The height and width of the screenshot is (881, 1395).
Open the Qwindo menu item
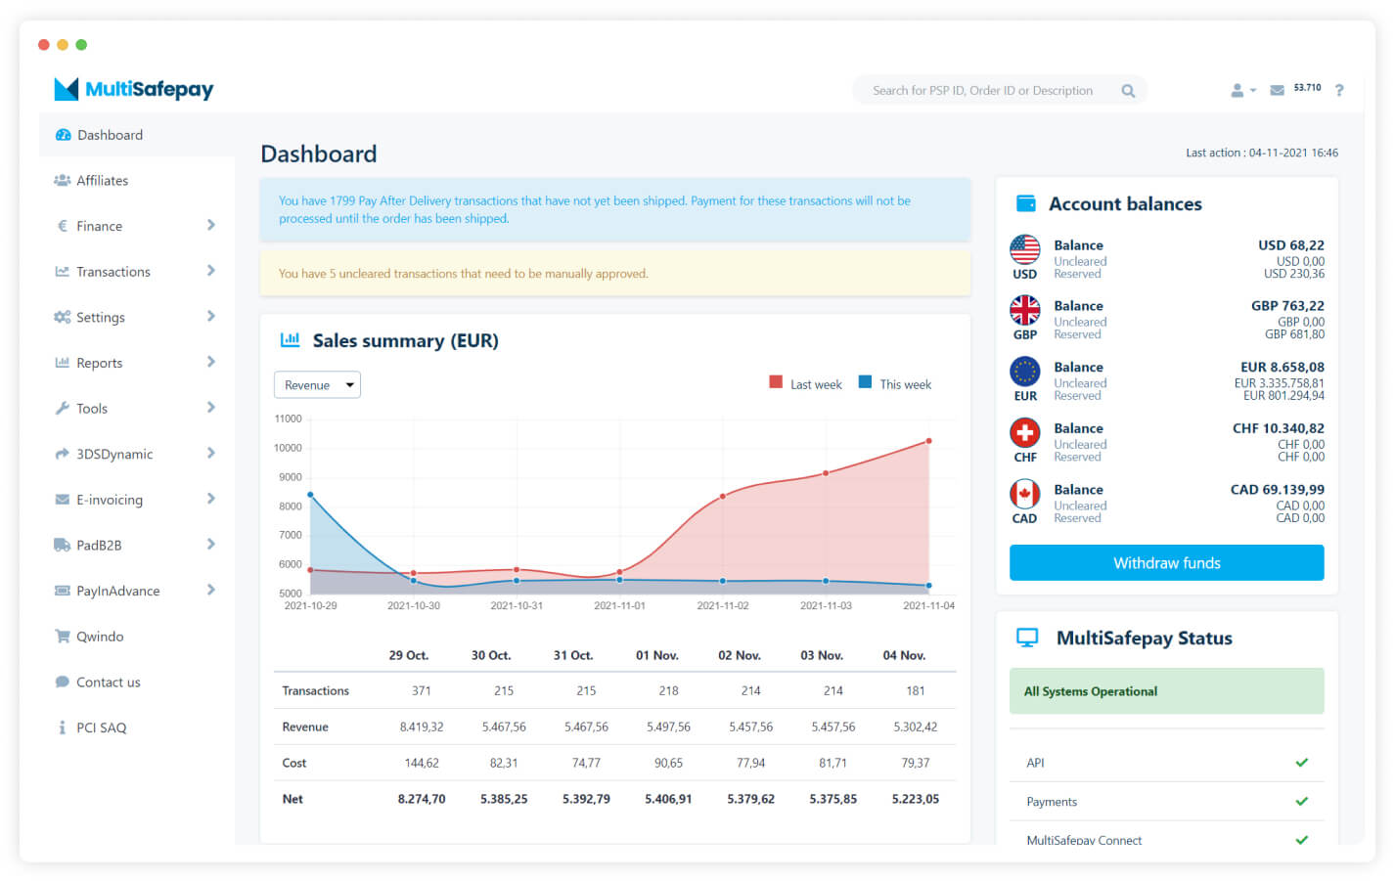[x=137, y=637]
